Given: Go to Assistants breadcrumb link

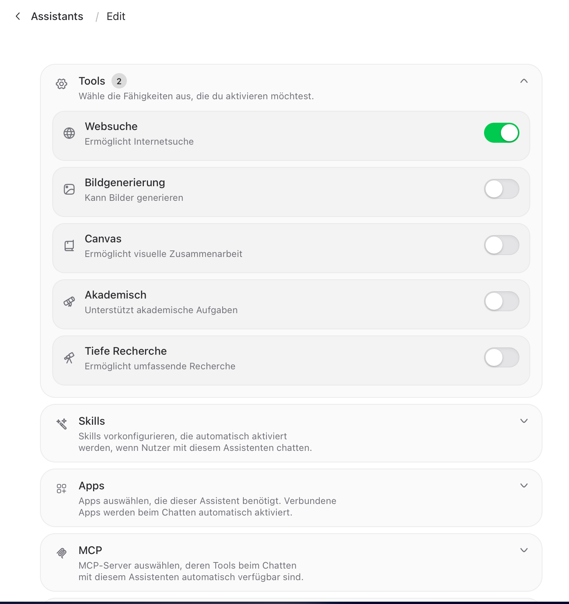Looking at the screenshot, I should (57, 16).
